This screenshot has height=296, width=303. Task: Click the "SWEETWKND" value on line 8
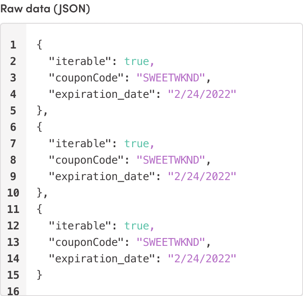(170, 160)
